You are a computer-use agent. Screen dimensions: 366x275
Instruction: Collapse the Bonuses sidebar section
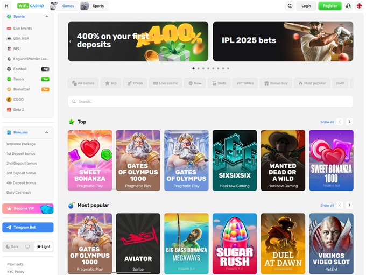(x=47, y=132)
